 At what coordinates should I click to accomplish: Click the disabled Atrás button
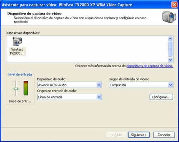117,135
